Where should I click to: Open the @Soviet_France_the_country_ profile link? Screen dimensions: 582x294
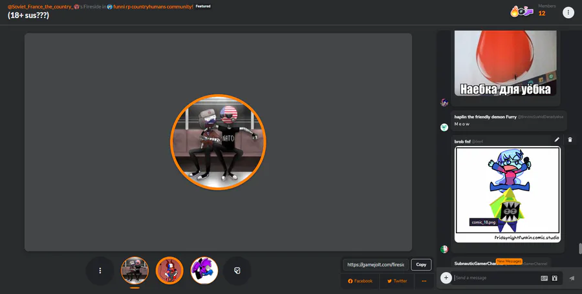click(x=40, y=6)
